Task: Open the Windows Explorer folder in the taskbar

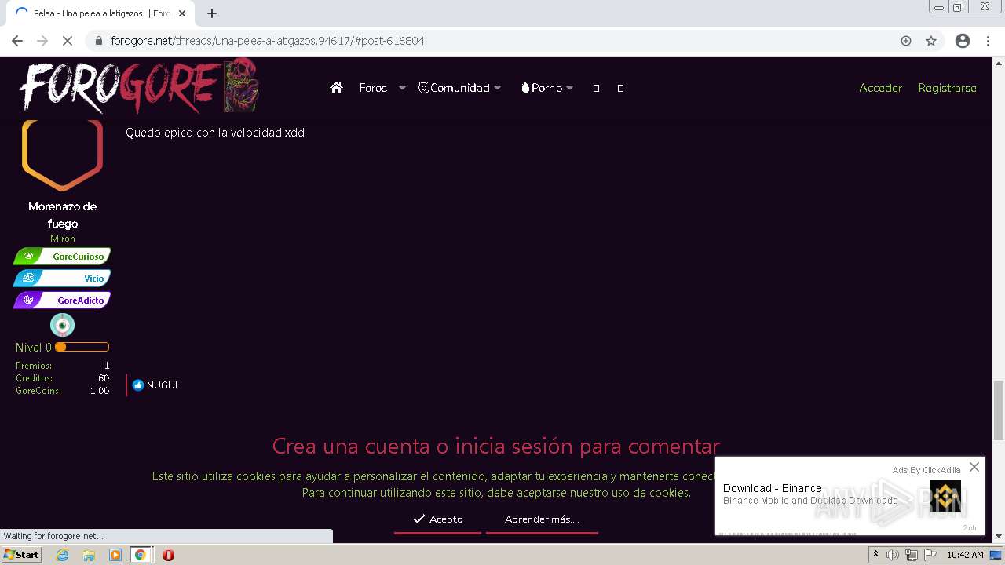Action: pos(89,555)
